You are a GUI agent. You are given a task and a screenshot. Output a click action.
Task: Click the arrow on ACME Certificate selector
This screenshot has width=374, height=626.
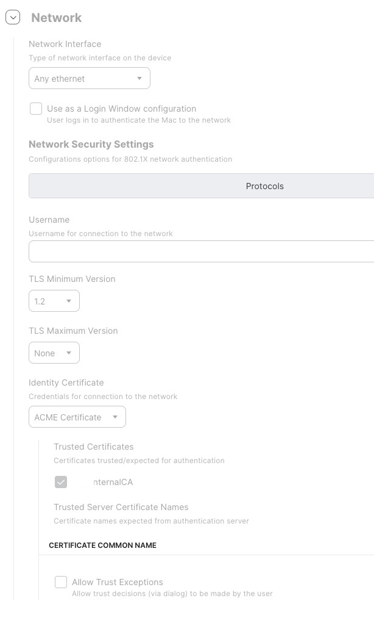point(115,417)
